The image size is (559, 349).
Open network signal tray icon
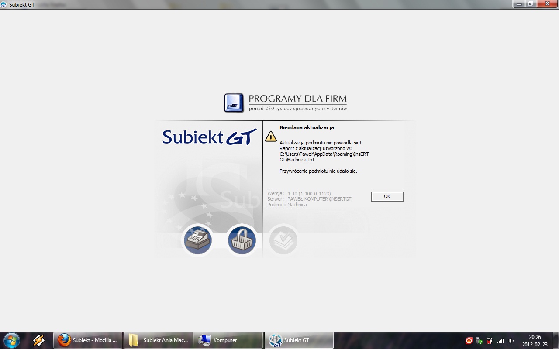[x=500, y=341]
